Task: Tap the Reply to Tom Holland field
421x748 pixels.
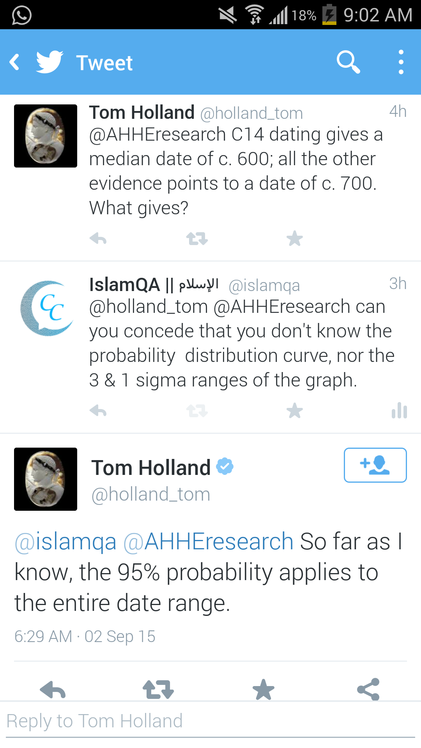Action: pos(210,722)
